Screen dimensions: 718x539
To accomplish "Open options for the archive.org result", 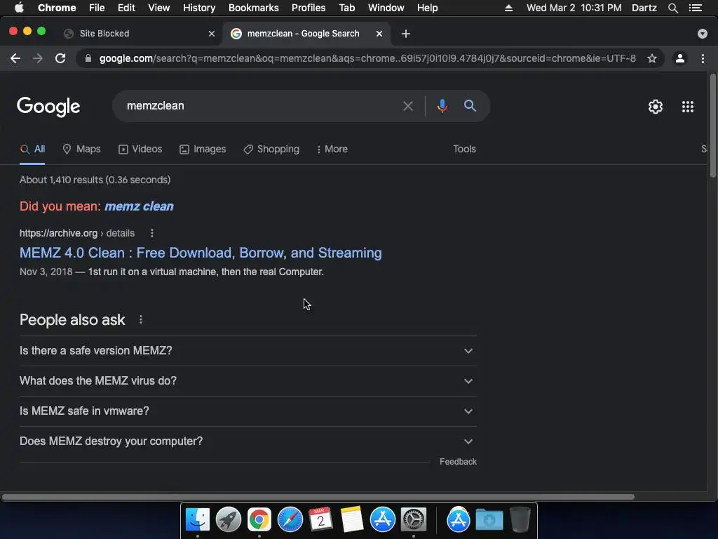I will pos(152,233).
